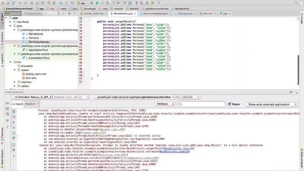Open the Verbose log level dropdown
The width and height of the screenshot is (304, 171).
tap(165, 104)
